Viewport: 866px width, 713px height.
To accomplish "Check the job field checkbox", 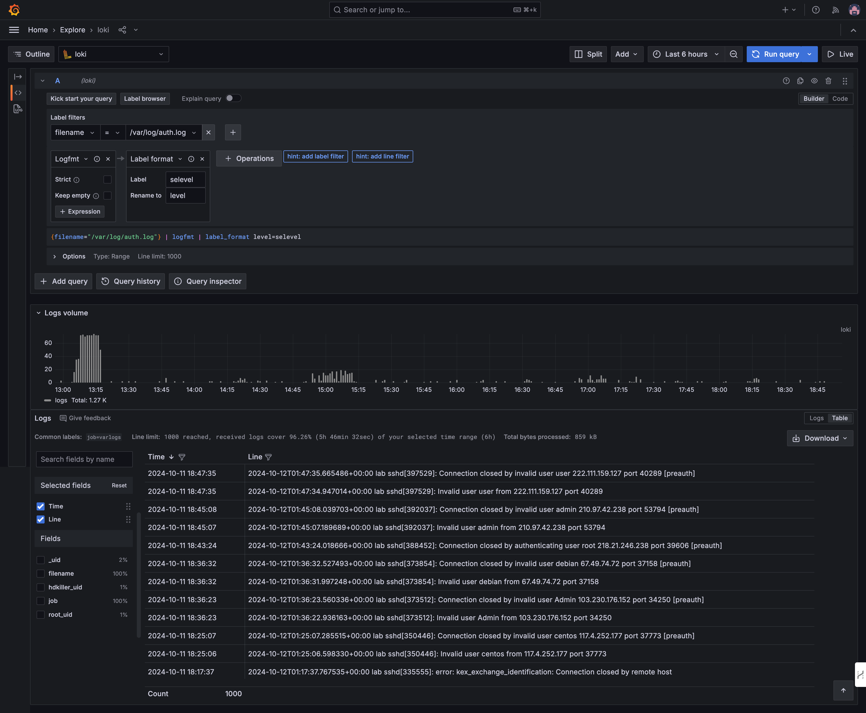I will click(x=41, y=601).
